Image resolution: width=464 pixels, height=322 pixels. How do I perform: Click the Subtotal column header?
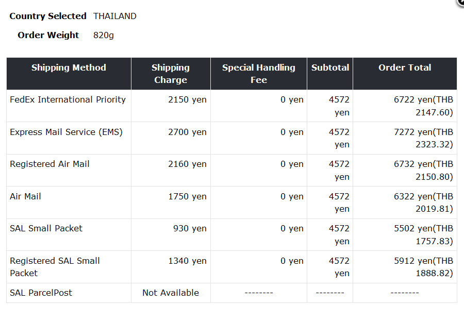330,68
